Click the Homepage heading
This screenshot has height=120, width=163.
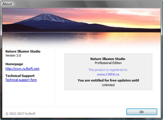click(x=14, y=64)
